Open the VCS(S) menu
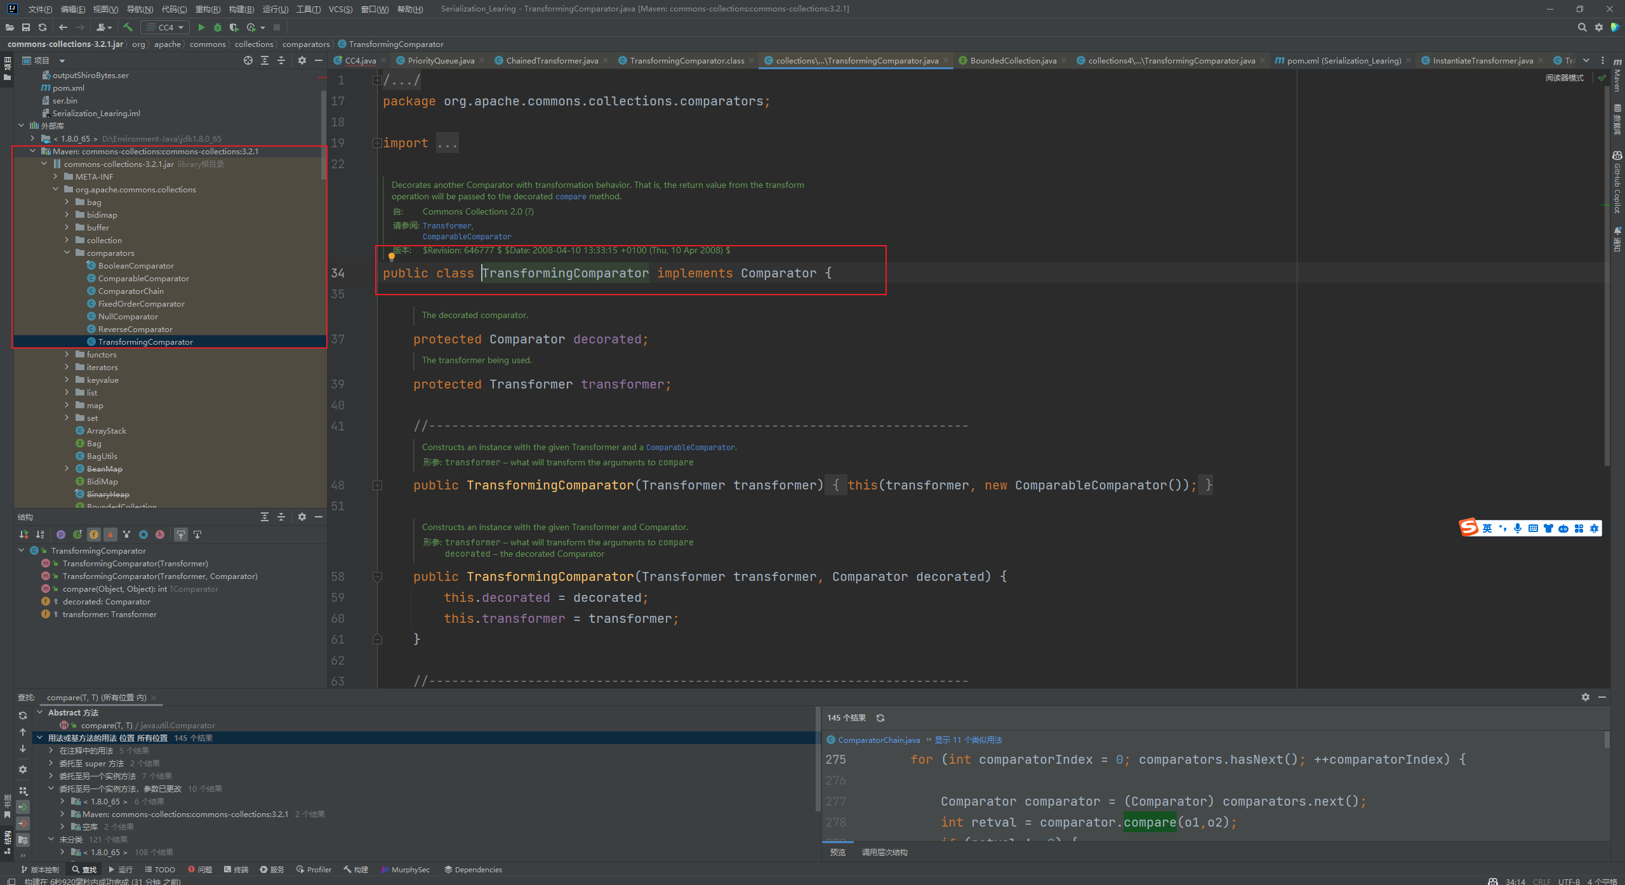 (341, 9)
